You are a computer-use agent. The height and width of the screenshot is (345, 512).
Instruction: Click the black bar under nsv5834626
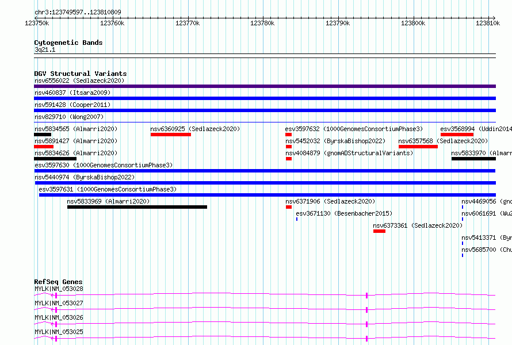point(55,159)
